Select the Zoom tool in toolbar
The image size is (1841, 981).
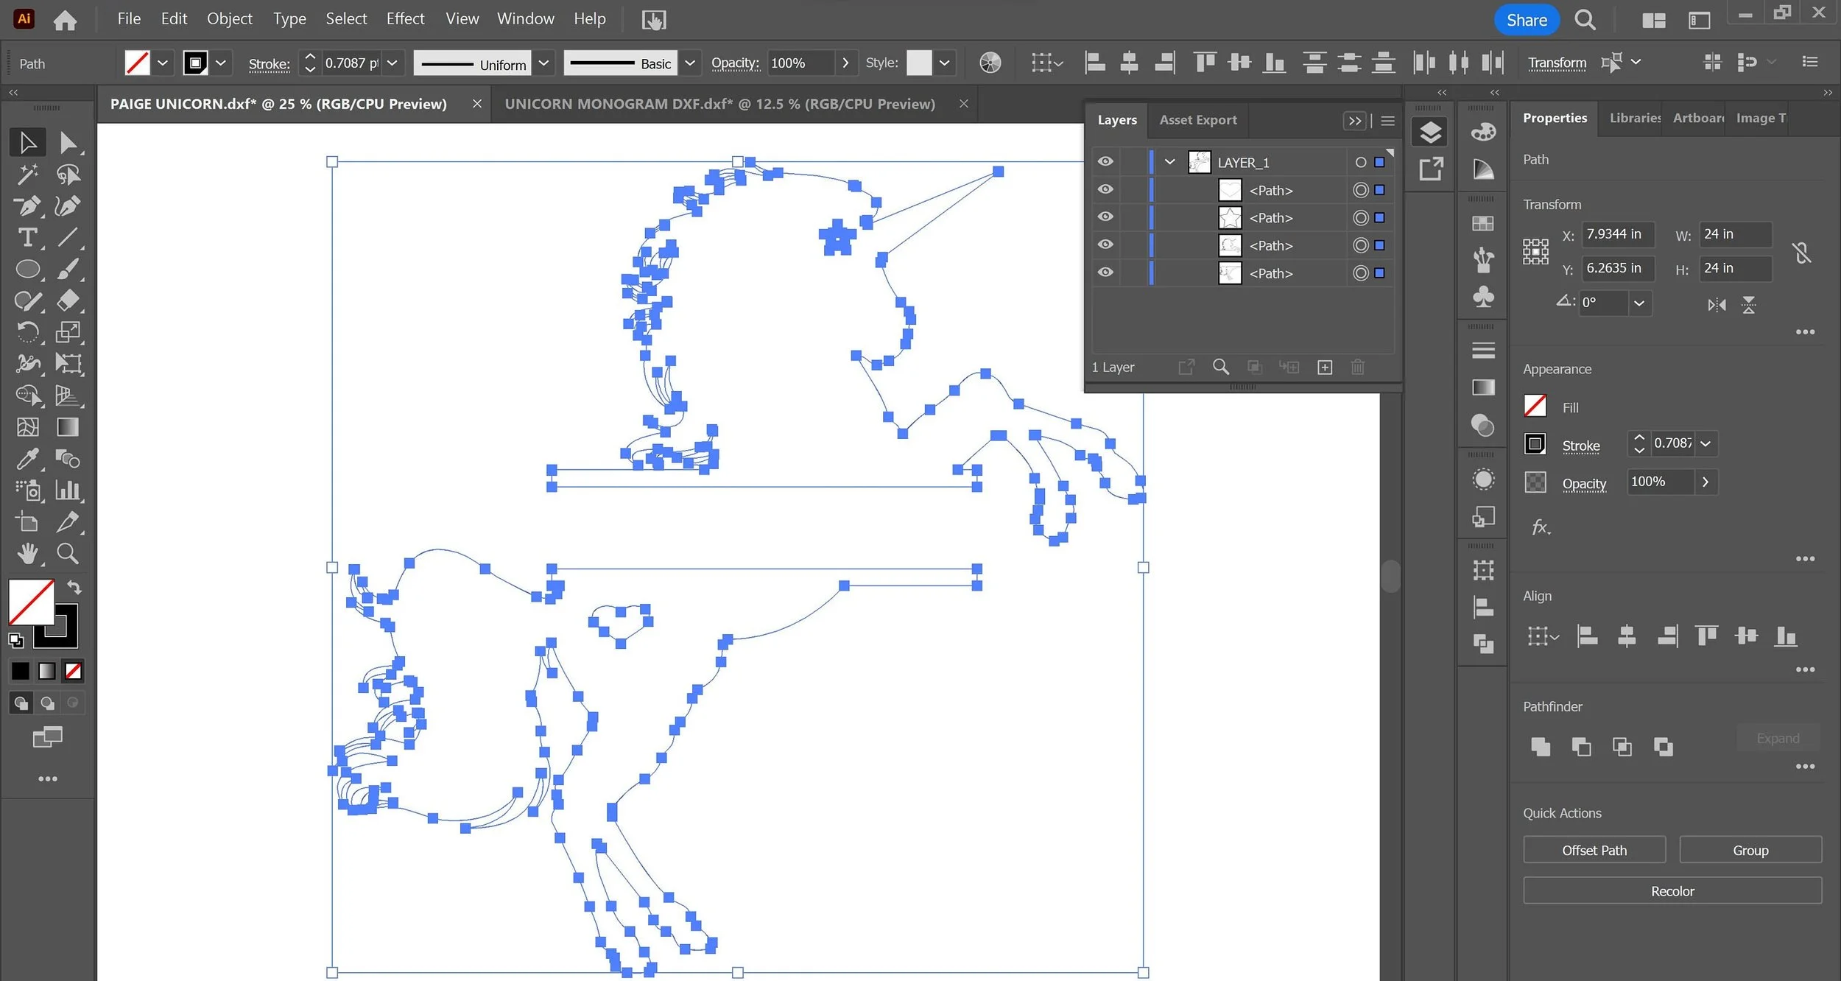68,554
